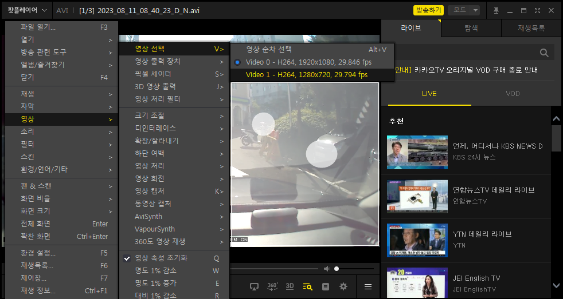Click the scrollbar up arrow in the live list
563x299 pixels.
(556, 118)
